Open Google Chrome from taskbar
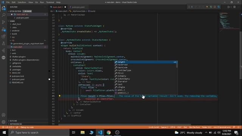This screenshot has height=136, width=242. click(x=109, y=133)
